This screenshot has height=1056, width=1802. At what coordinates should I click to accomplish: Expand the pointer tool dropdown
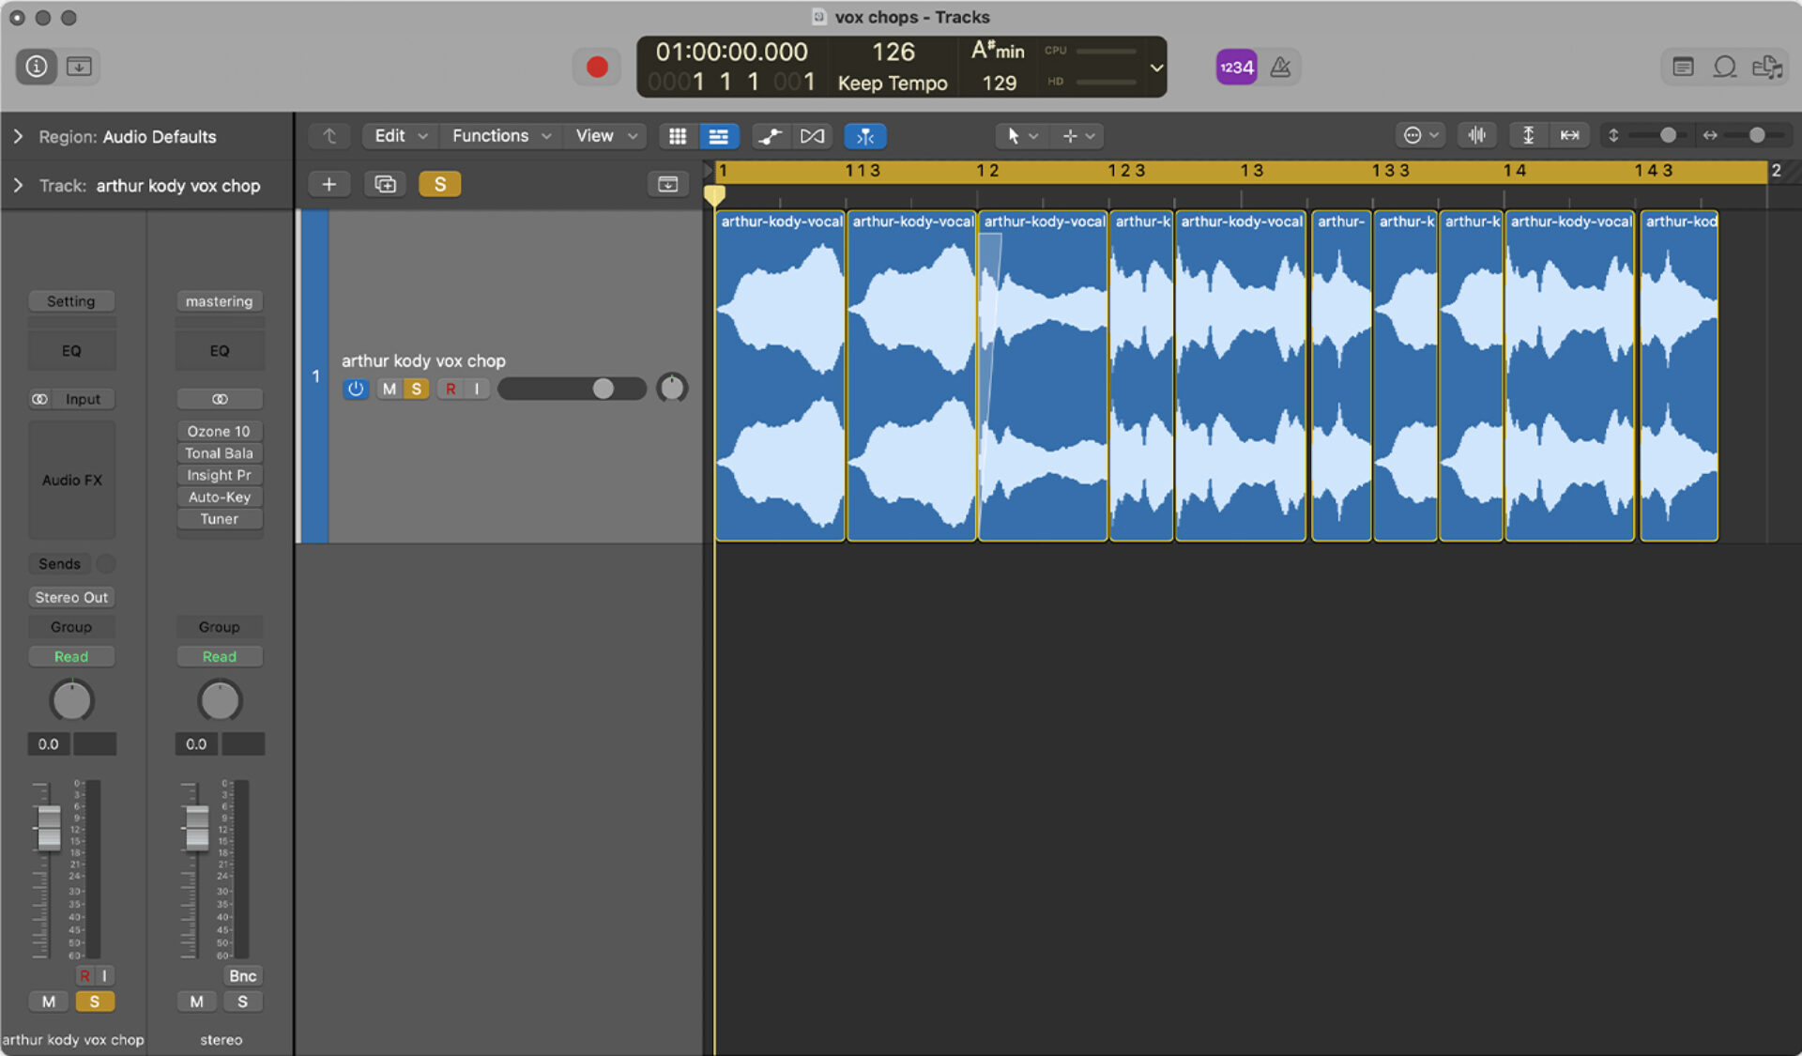pyautogui.click(x=1033, y=135)
